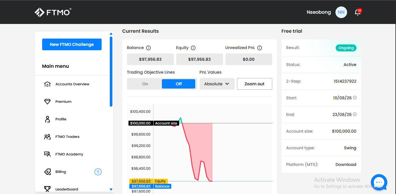
Task: Click the FTMO Traders people icon
Action: point(47,137)
